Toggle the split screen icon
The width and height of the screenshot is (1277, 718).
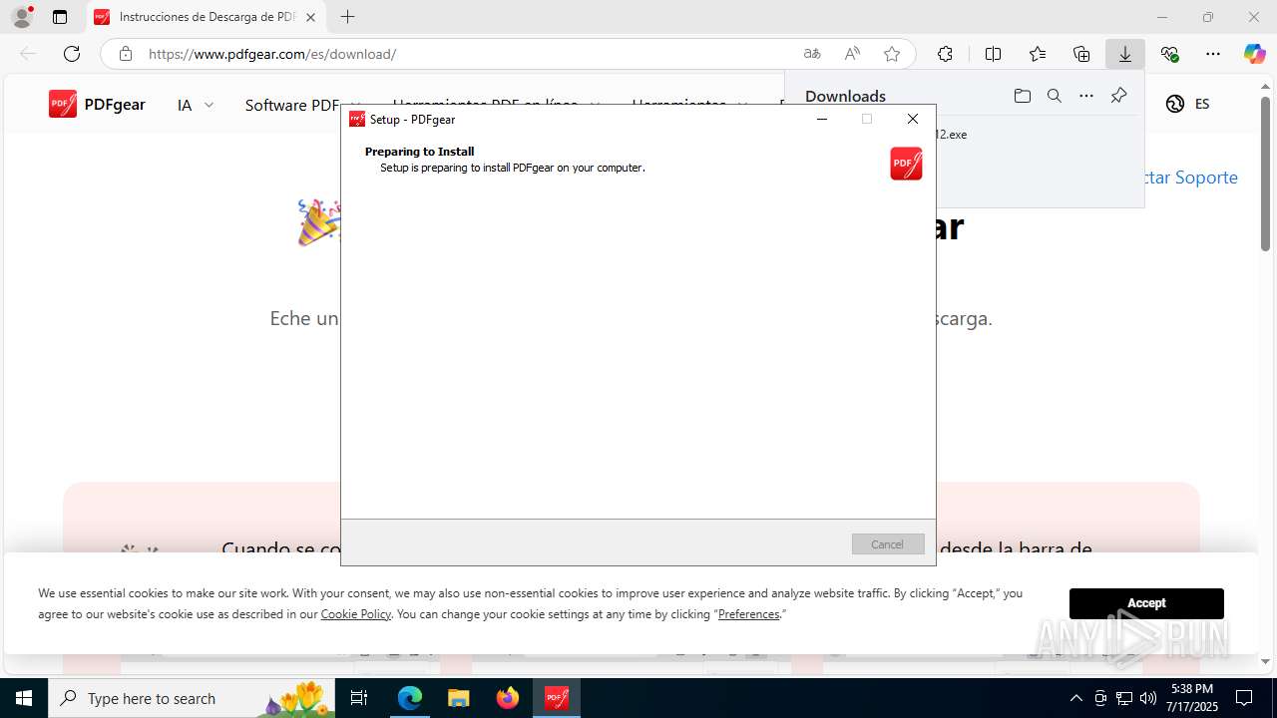point(993,54)
